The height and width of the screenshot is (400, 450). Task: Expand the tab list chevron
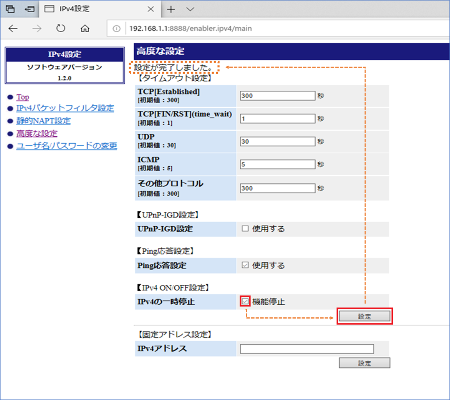coord(190,9)
